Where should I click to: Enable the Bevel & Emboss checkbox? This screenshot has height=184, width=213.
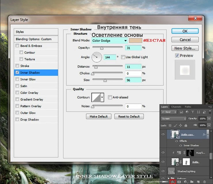point(17,45)
